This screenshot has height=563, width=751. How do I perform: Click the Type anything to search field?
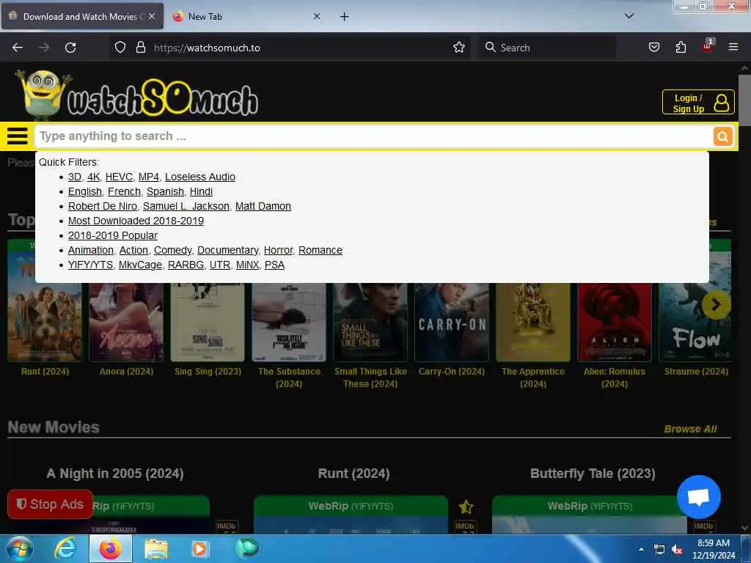(x=373, y=136)
